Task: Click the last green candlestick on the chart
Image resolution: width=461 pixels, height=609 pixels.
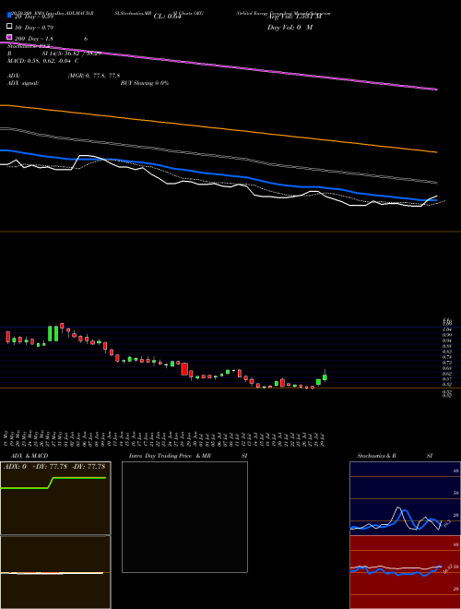Action: pyautogui.click(x=325, y=376)
